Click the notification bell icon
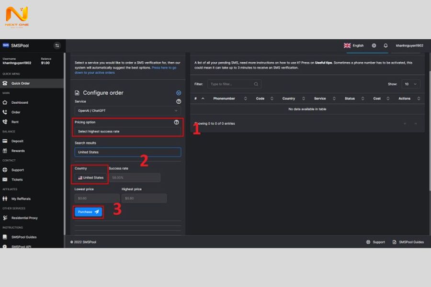 386,45
